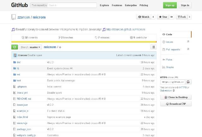Screen dimensions: 202x137
Task: Fork this repository
Action: [x=182, y=17]
